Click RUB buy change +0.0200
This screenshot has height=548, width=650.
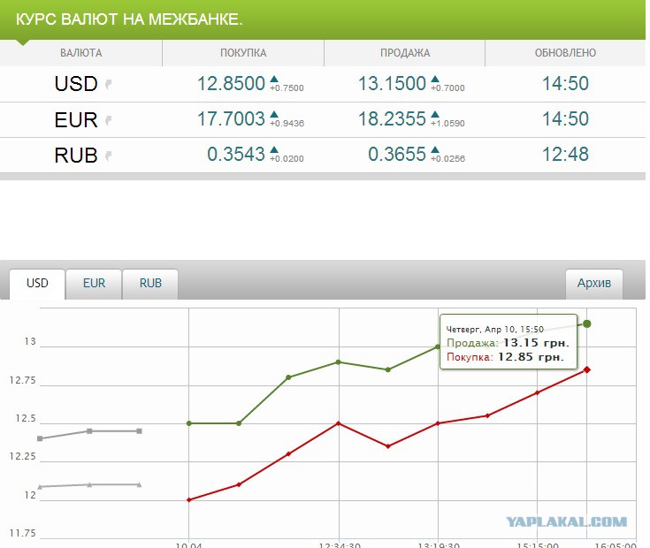(x=287, y=158)
